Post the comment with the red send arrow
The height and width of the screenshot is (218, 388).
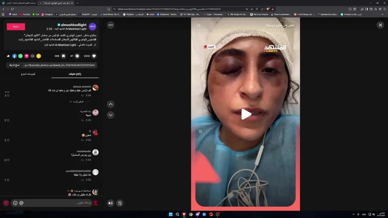pyautogui.click(x=6, y=203)
